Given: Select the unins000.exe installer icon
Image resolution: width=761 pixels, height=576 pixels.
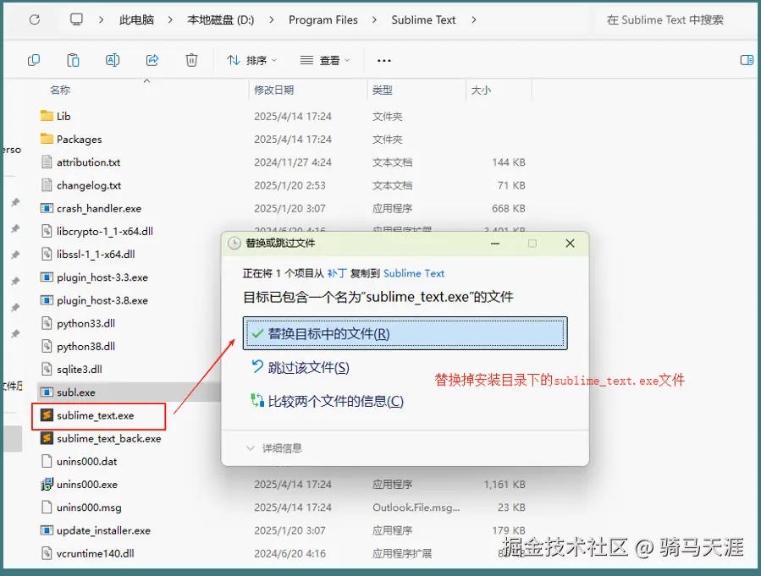Looking at the screenshot, I should pyautogui.click(x=47, y=485).
